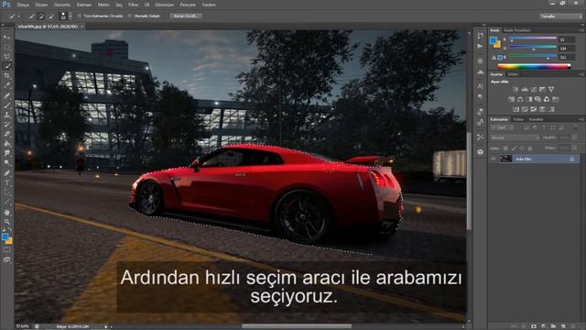Screen dimensions: 586x330
Task: Add a Curves adjustment
Action: click(x=534, y=90)
